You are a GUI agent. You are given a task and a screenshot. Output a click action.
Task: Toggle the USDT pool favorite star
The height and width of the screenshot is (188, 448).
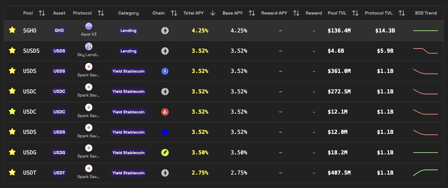click(x=12, y=172)
